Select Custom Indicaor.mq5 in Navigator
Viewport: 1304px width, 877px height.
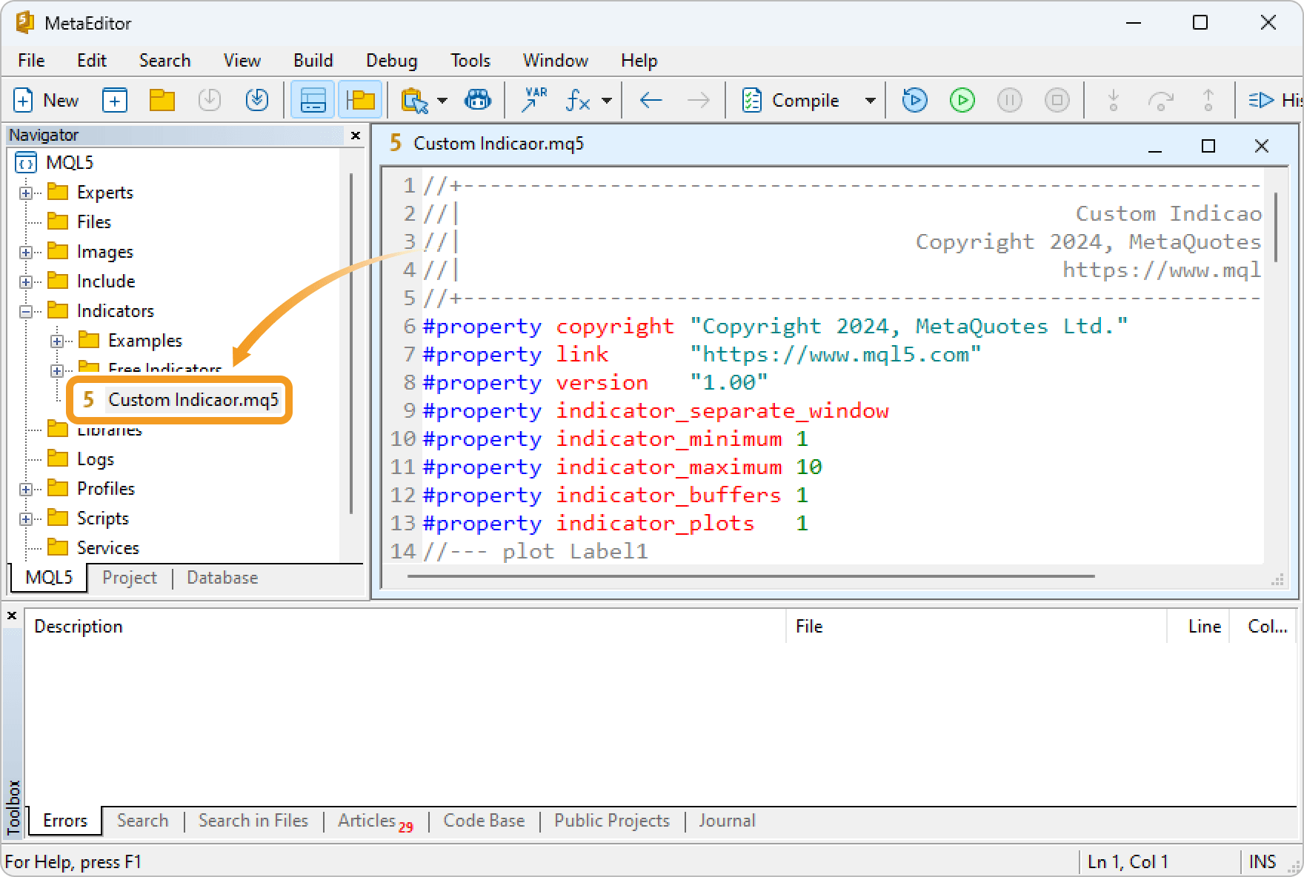tap(180, 400)
